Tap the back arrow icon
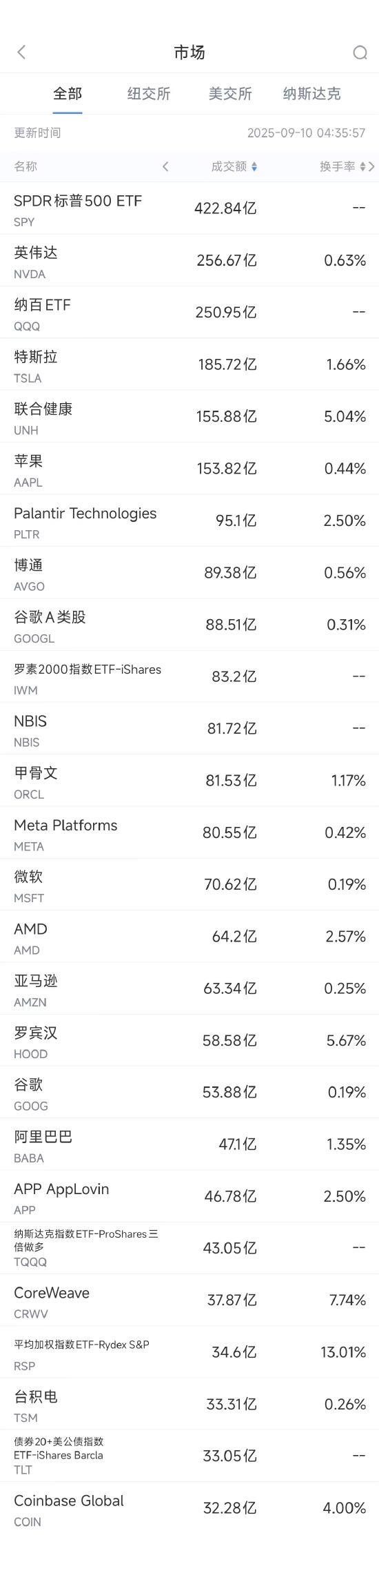The width and height of the screenshot is (379, 1571). point(21,52)
